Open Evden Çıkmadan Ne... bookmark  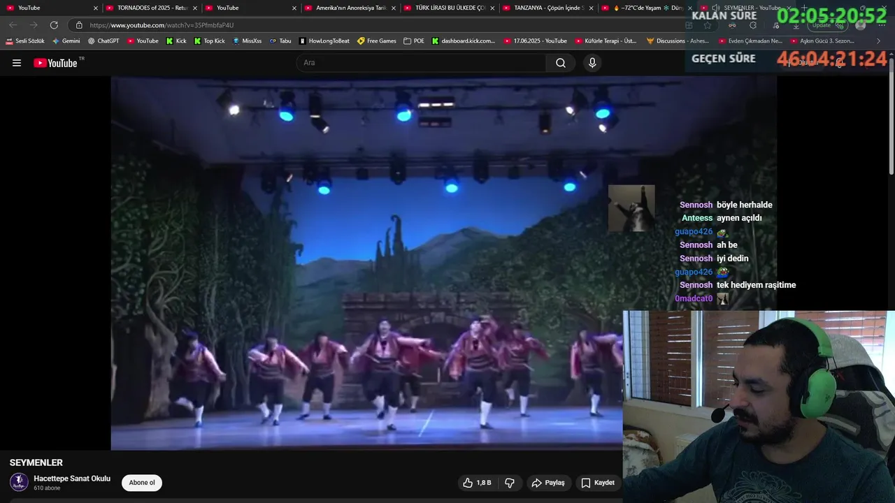(x=750, y=41)
